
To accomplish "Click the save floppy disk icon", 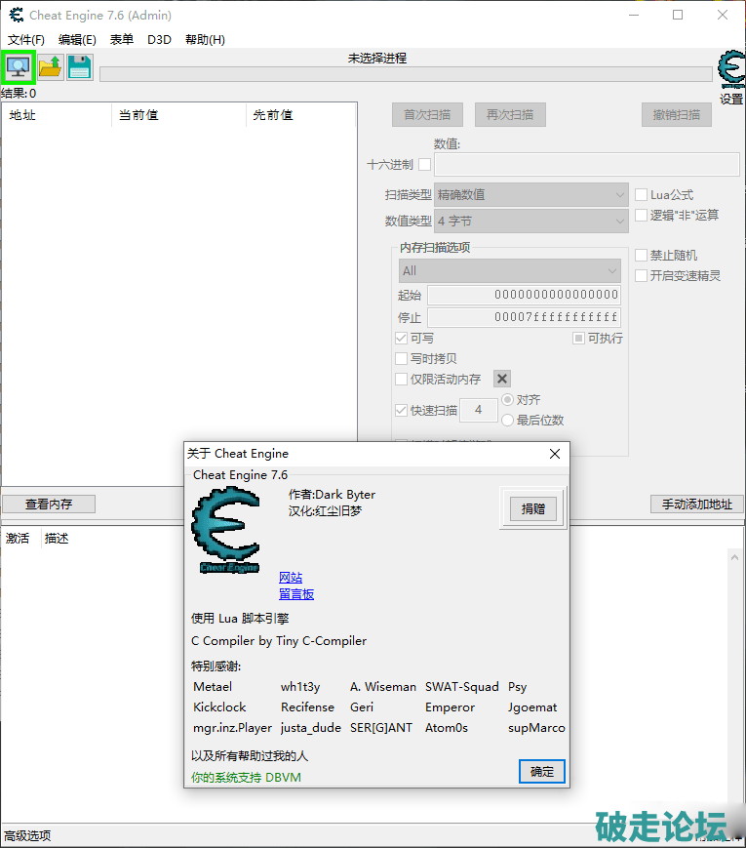I will [80, 67].
